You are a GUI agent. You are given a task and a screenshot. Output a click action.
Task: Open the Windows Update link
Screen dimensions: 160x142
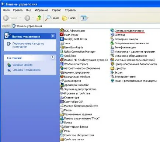[x=22, y=65]
